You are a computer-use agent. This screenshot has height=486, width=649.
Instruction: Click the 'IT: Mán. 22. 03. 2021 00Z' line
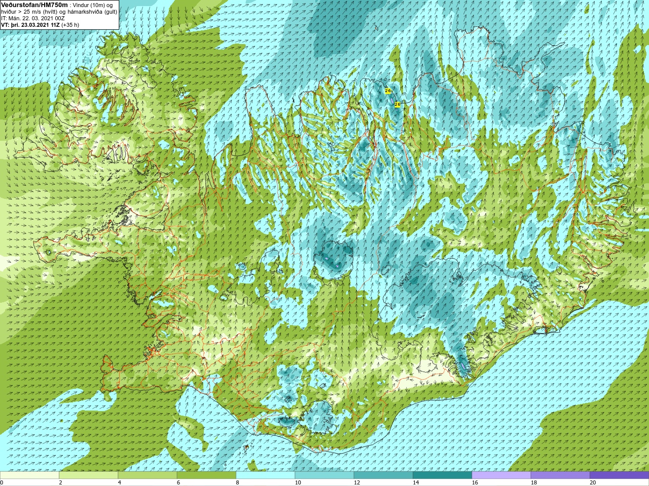[33, 18]
